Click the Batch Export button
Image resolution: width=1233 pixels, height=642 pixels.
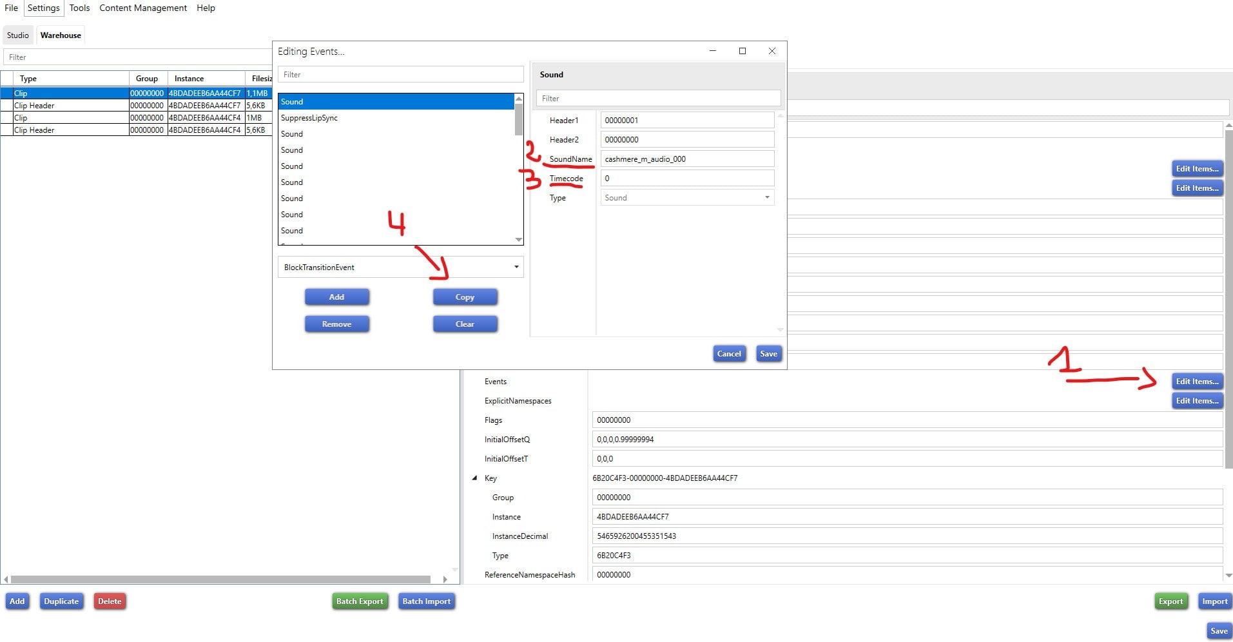click(x=360, y=601)
